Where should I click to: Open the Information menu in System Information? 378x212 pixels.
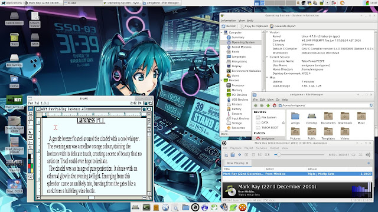point(229,21)
